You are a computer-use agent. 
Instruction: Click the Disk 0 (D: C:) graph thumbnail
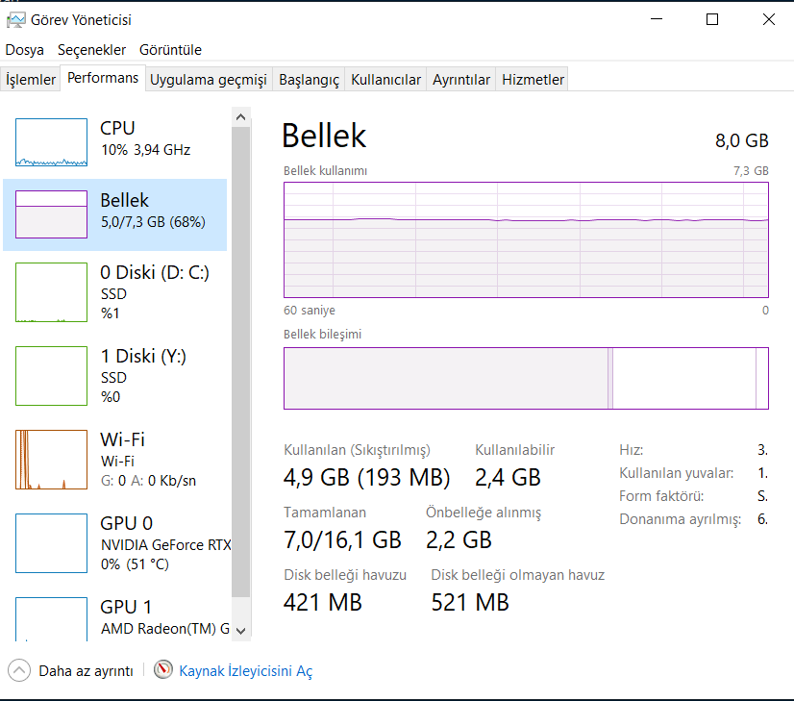[x=51, y=292]
